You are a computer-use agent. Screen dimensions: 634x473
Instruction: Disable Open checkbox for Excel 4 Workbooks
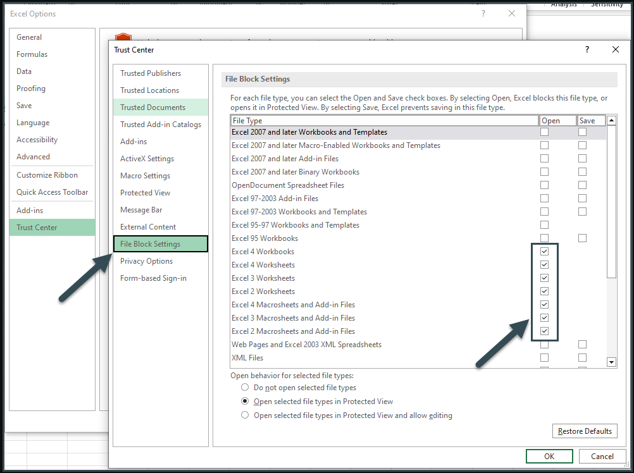544,251
